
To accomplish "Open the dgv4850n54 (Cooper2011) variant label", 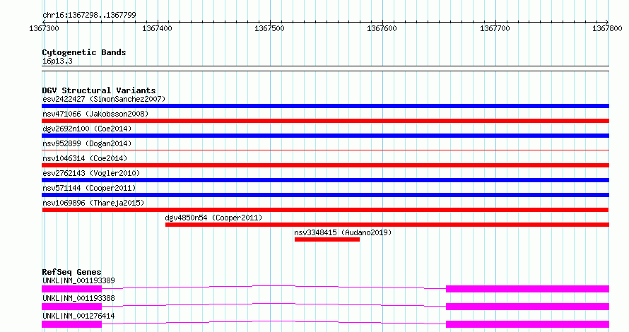I will coord(213,218).
